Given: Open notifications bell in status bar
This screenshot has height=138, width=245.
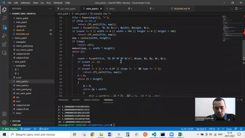Looking at the screenshot, I should coord(241,129).
